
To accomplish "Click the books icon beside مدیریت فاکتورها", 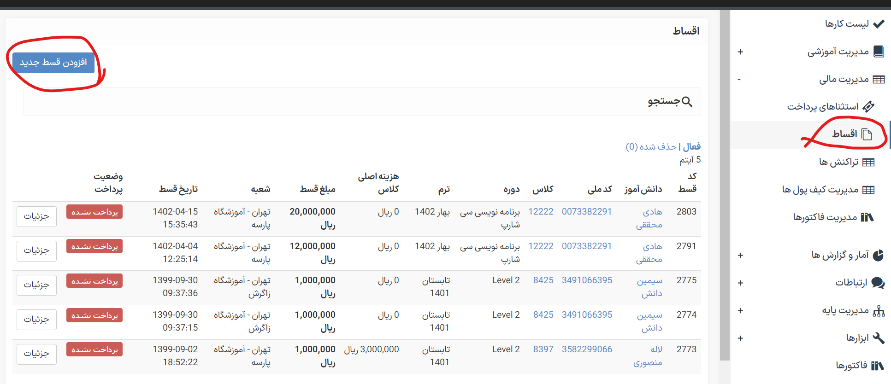I will pyautogui.click(x=867, y=217).
